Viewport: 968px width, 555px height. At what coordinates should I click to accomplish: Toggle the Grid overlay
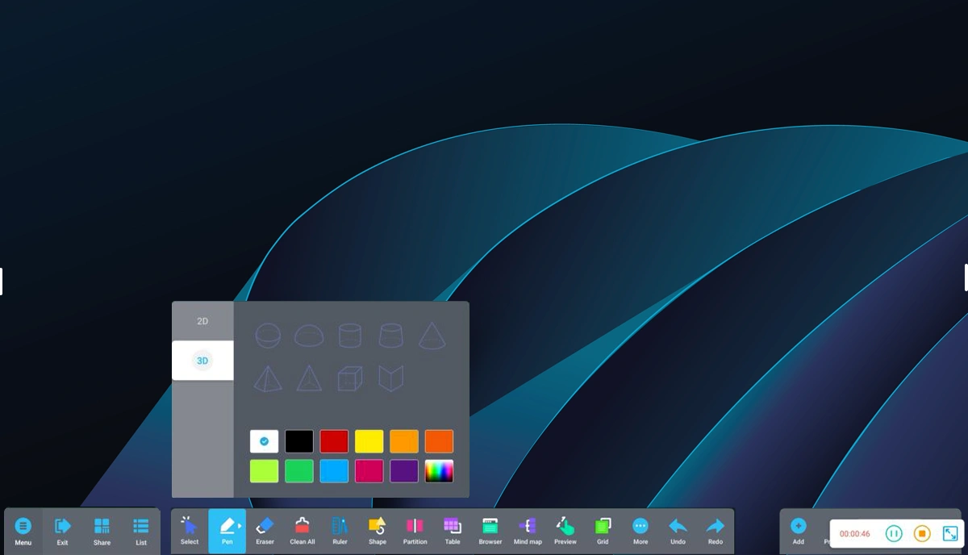[x=602, y=530]
